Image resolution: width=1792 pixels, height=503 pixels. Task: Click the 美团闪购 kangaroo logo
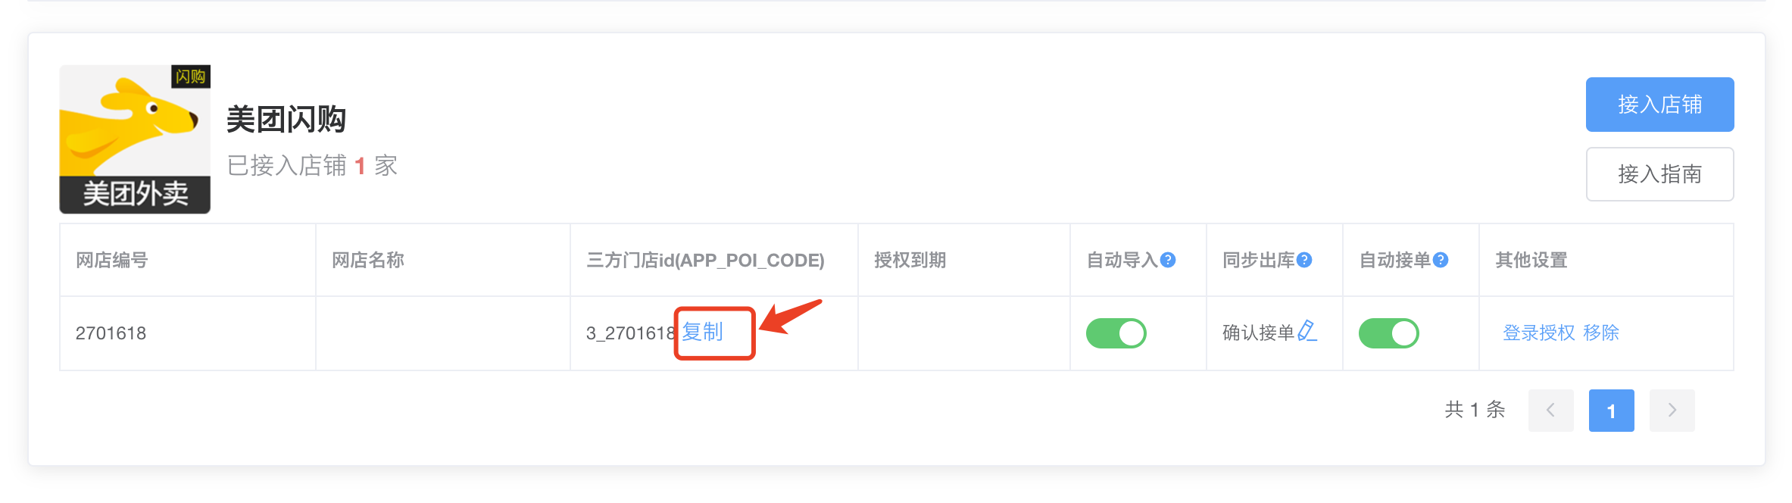click(135, 139)
